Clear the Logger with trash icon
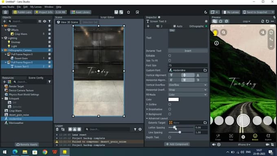 [57, 130]
